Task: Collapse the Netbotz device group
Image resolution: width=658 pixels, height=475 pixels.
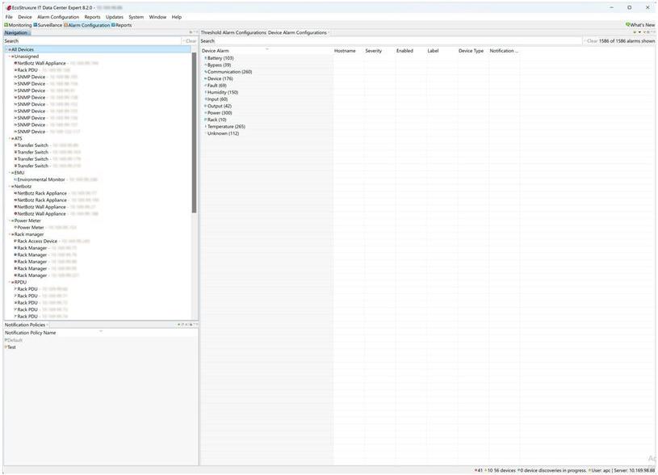Action: (x=10, y=187)
